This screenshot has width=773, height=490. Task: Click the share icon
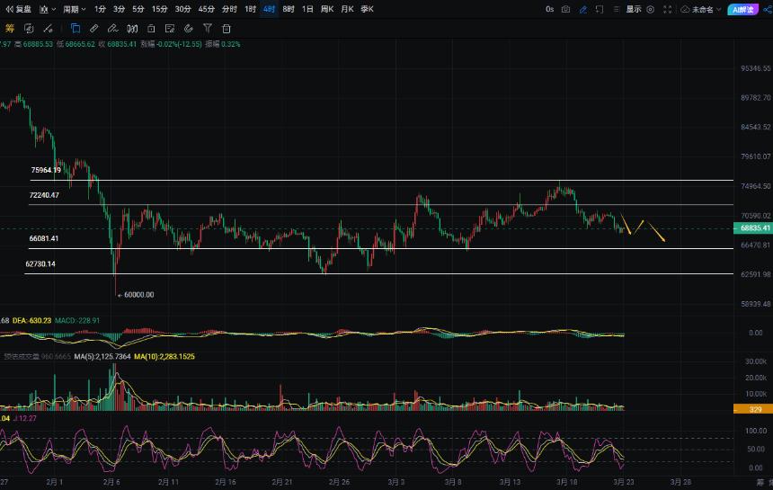tap(768, 9)
